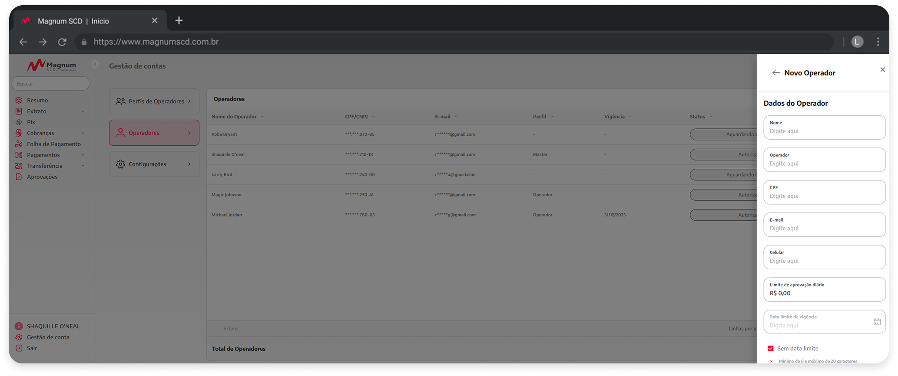Select the Pagamentos menu item

[x=43, y=155]
